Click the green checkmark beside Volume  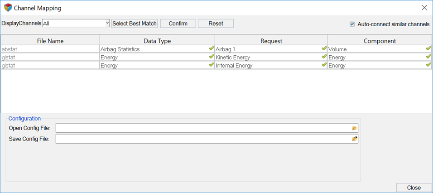click(x=428, y=48)
